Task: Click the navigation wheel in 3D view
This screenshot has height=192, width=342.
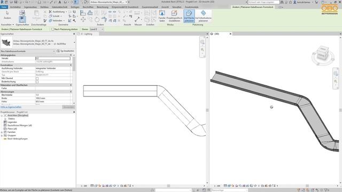Action: [x=336, y=74]
